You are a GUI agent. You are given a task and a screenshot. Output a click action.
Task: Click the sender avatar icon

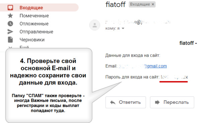[x=95, y=25]
